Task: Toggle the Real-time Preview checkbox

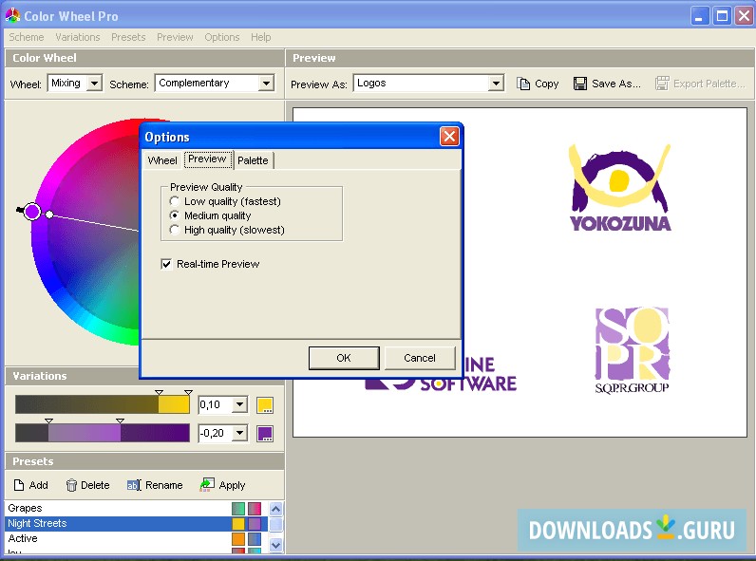Action: tap(166, 264)
